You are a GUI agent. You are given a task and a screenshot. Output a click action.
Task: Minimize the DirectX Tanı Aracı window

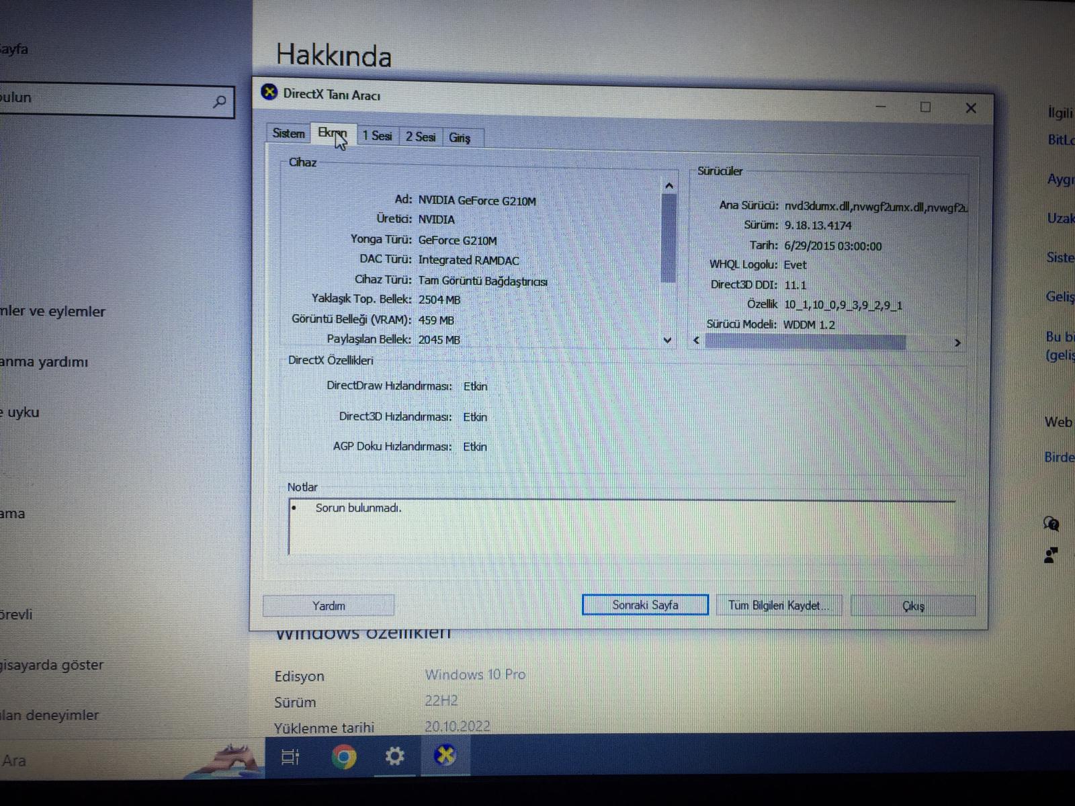click(x=881, y=107)
